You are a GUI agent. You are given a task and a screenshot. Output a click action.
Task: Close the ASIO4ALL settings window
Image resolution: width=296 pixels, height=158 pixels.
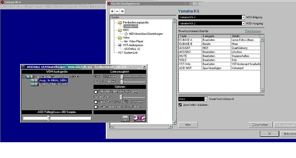point(144,67)
